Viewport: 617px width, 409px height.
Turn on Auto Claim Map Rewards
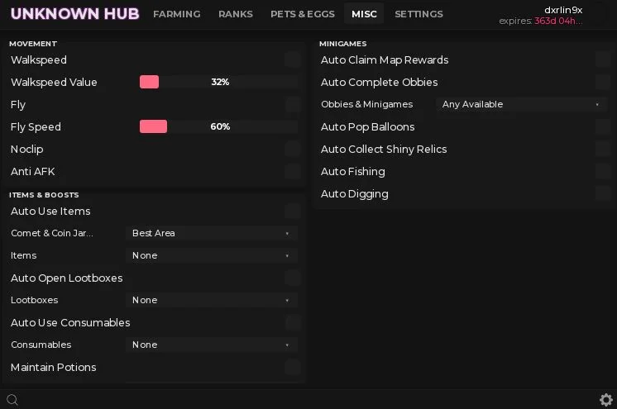(602, 59)
